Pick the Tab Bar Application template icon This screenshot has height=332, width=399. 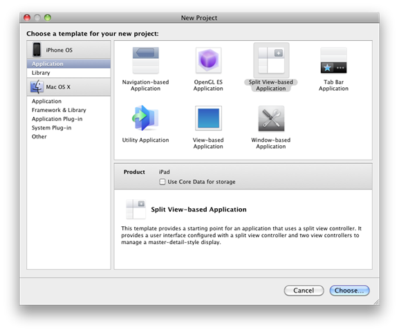tap(333, 60)
